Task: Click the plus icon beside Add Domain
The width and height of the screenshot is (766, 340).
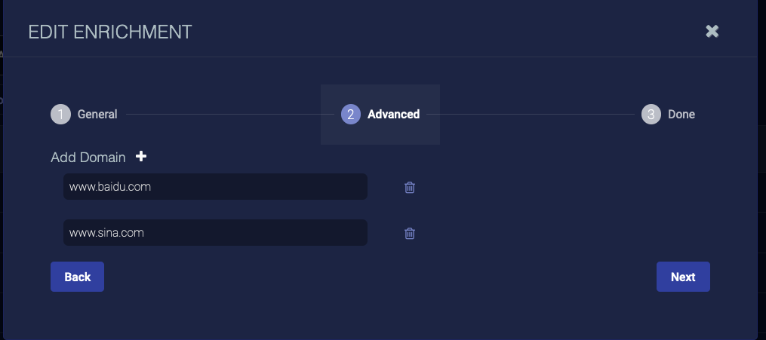Action: pos(141,157)
